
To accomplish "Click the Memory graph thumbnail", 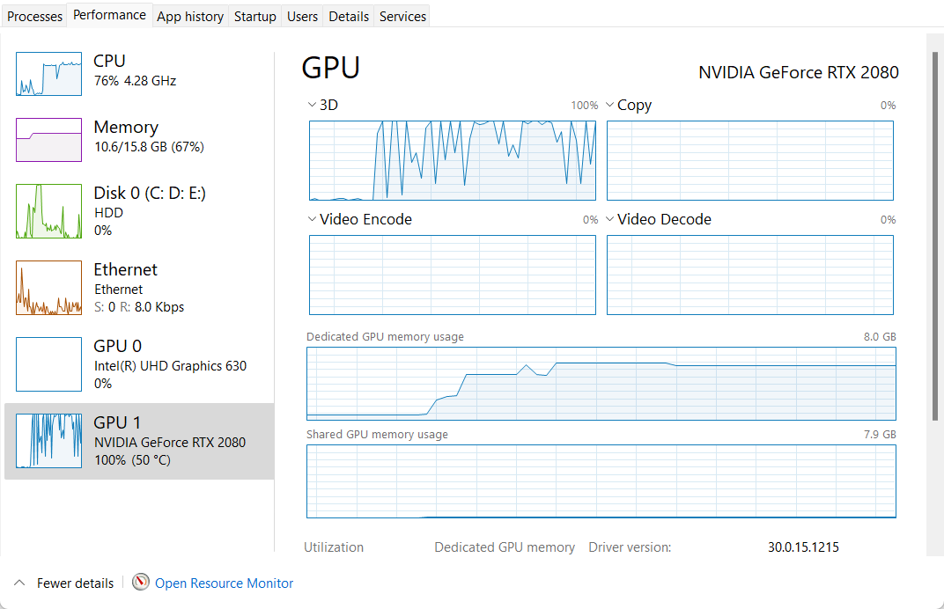I will (48, 140).
